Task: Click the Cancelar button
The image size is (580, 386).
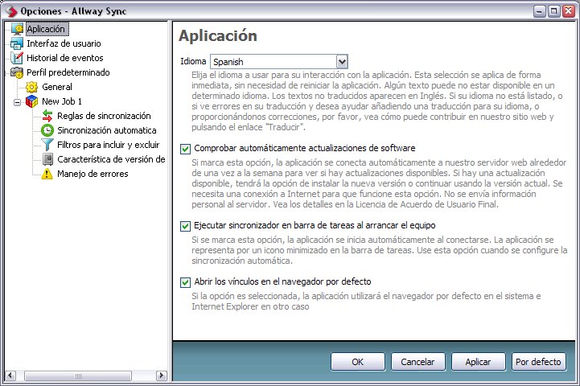Action: pyautogui.click(x=418, y=362)
